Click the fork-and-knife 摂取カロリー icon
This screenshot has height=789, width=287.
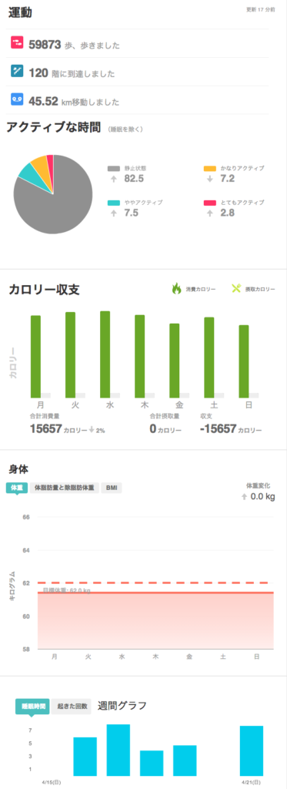pos(236,289)
